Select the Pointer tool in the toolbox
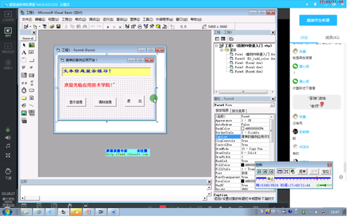This screenshot has width=347, height=217. pos(24,45)
